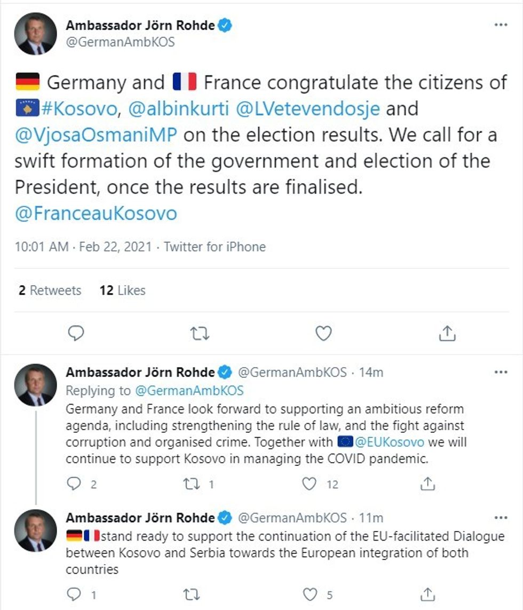Retweet the main Germany and France tweet

coord(200,333)
